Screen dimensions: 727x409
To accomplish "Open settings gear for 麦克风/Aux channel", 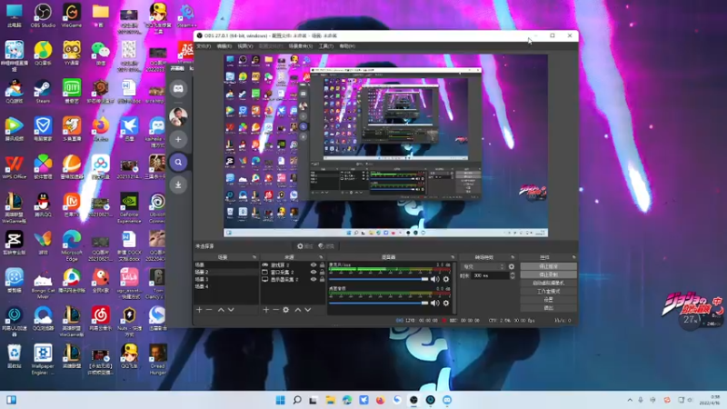I will pos(446,279).
